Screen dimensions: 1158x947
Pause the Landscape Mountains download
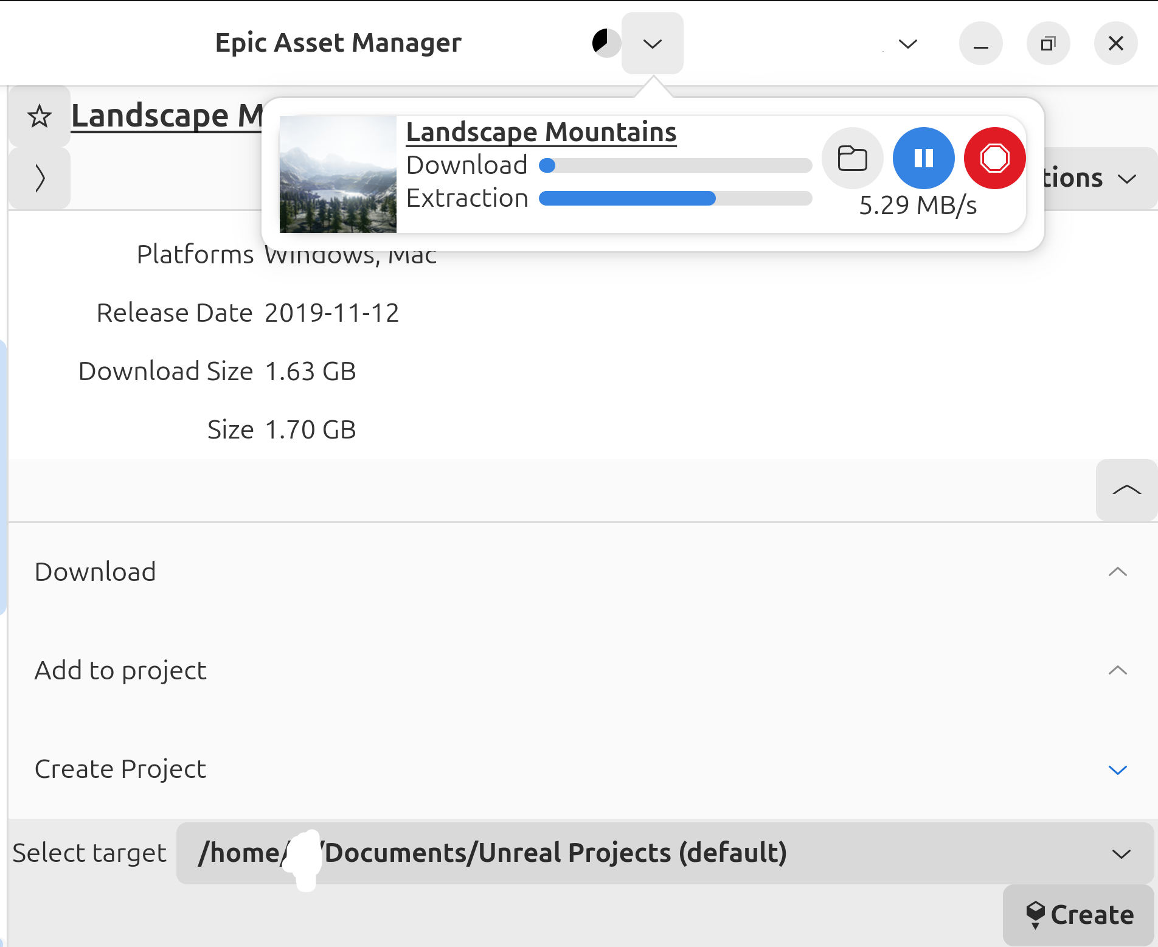click(923, 158)
